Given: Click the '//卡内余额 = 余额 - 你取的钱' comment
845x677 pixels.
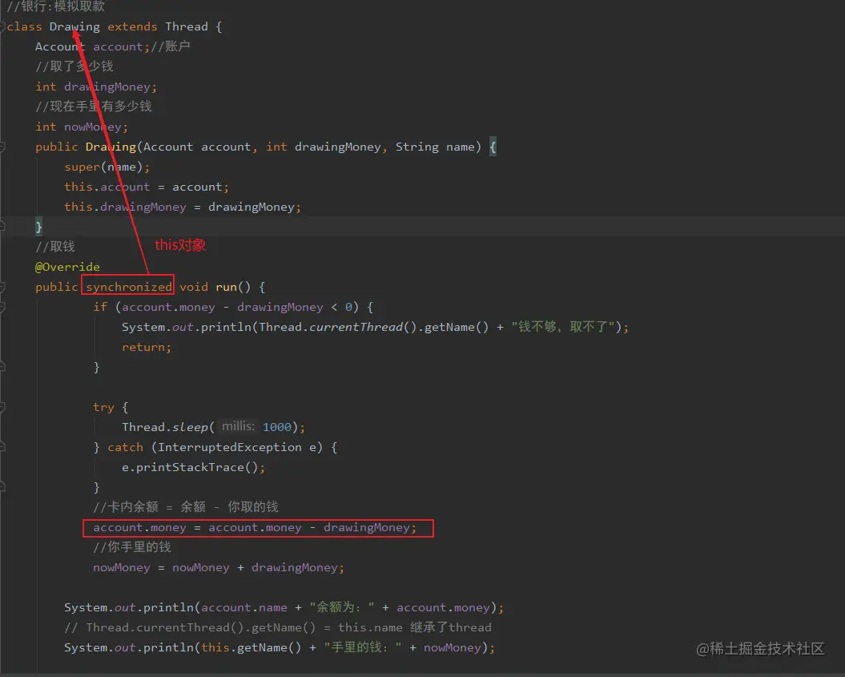Looking at the screenshot, I should click(185, 506).
